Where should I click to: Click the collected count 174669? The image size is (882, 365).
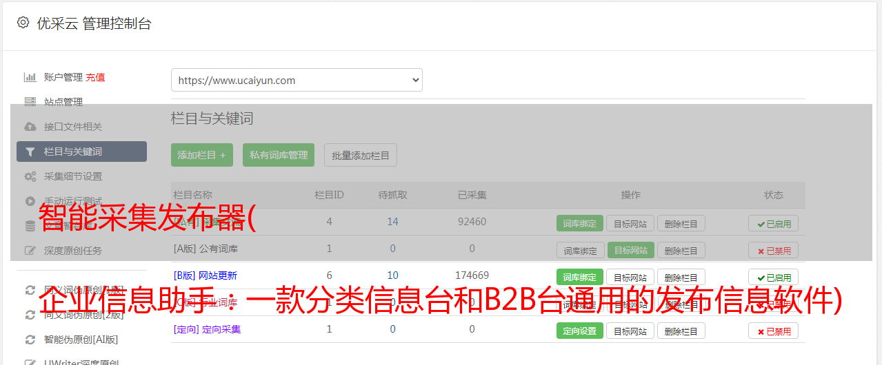tap(472, 275)
